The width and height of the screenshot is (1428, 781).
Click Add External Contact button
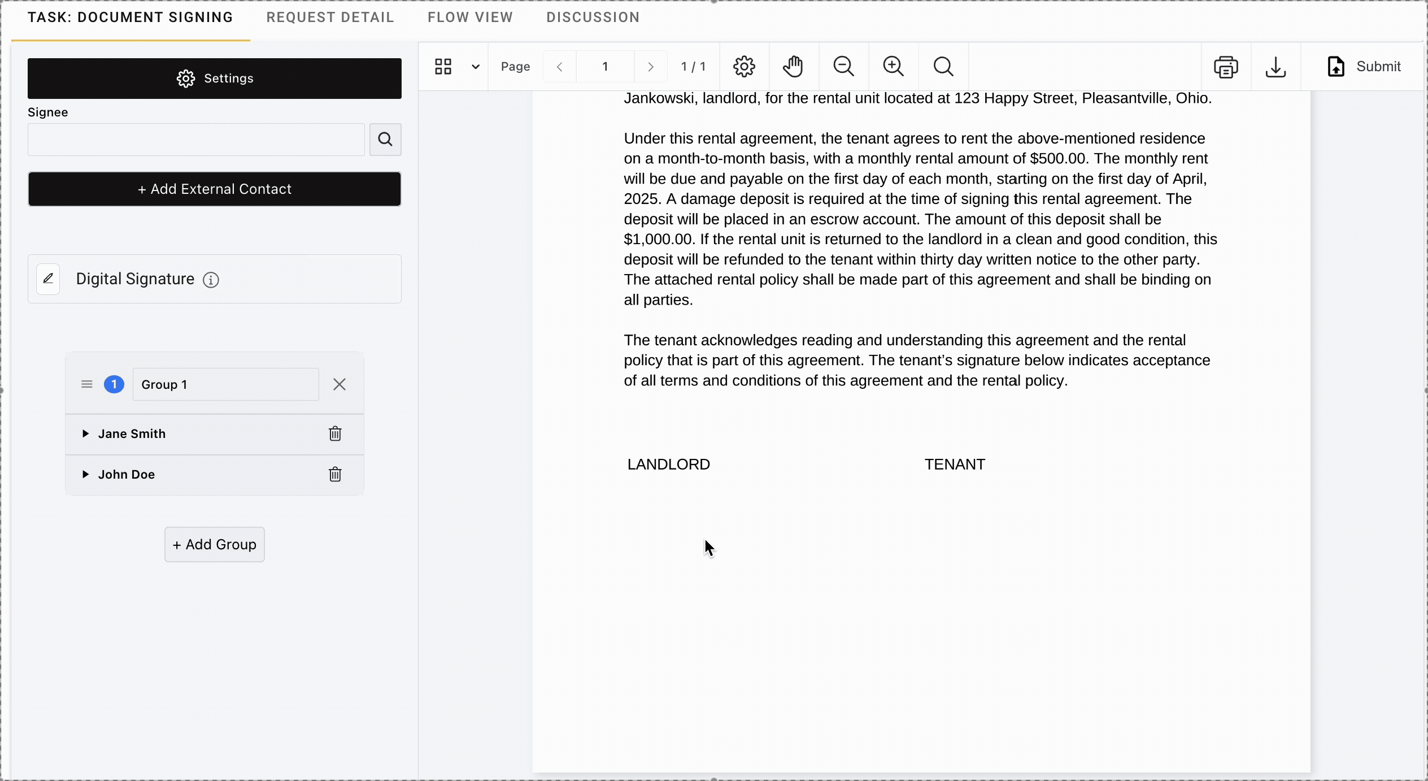coord(215,189)
